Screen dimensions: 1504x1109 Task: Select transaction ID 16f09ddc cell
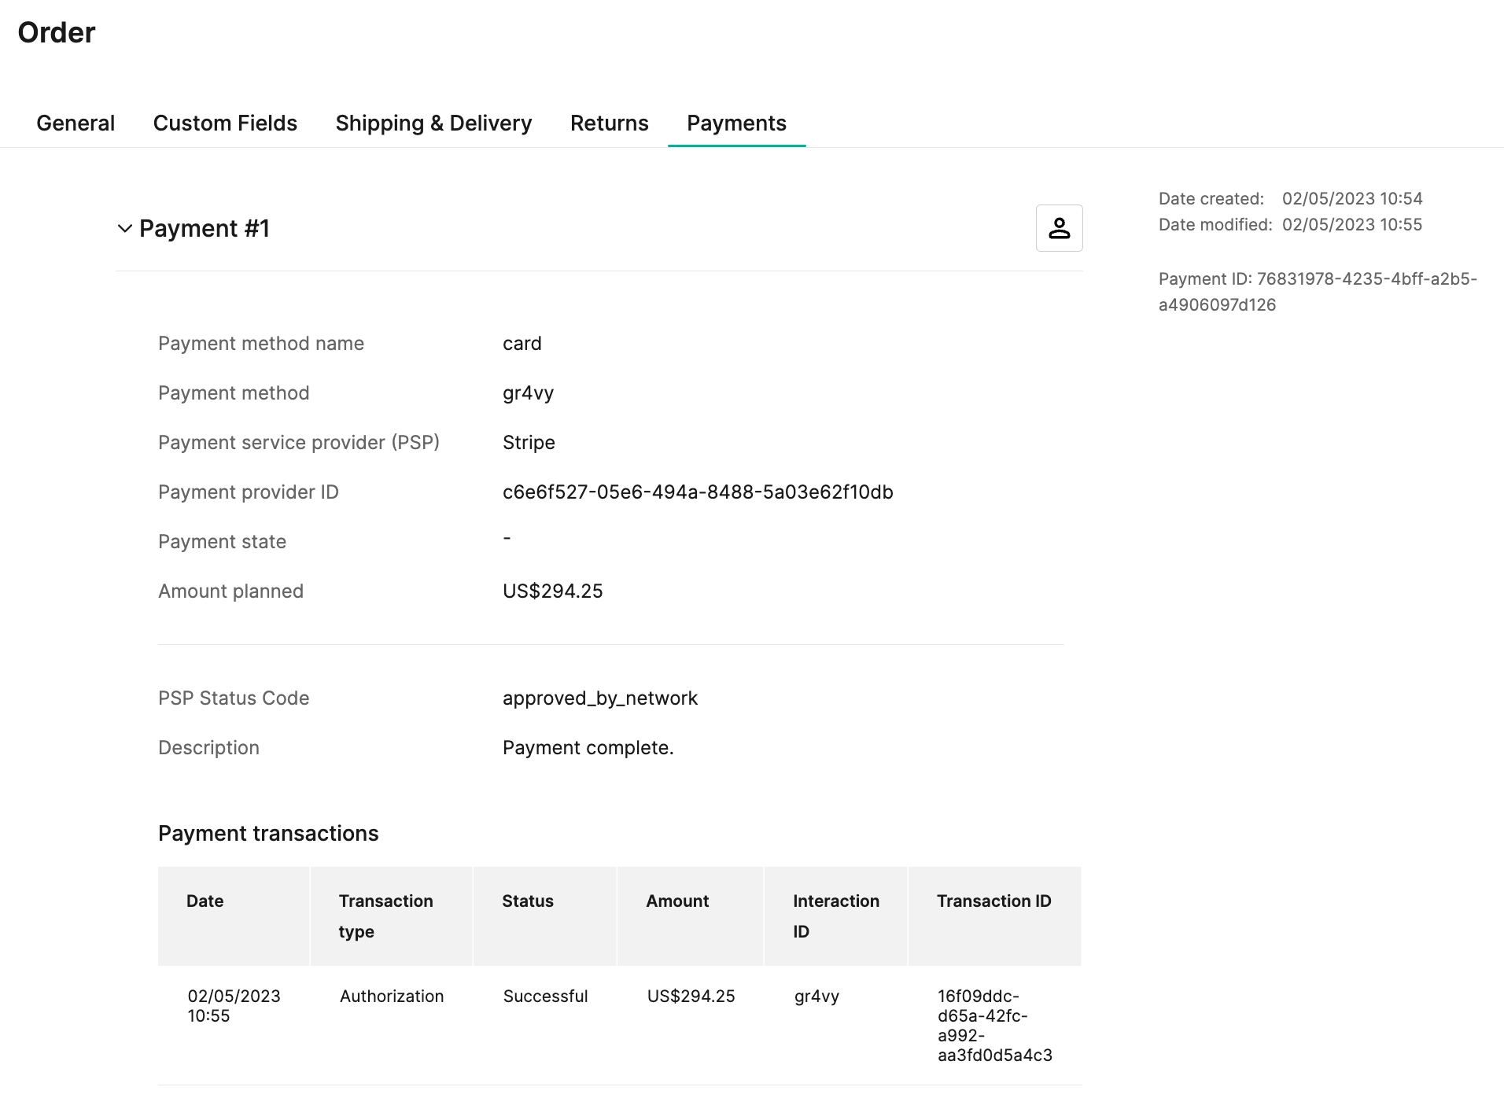(x=994, y=1026)
